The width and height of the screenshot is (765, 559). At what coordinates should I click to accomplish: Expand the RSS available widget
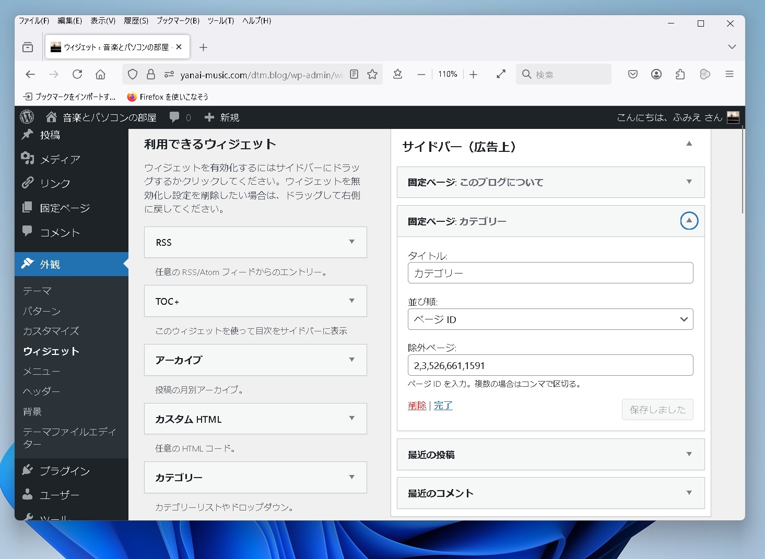[x=351, y=242]
